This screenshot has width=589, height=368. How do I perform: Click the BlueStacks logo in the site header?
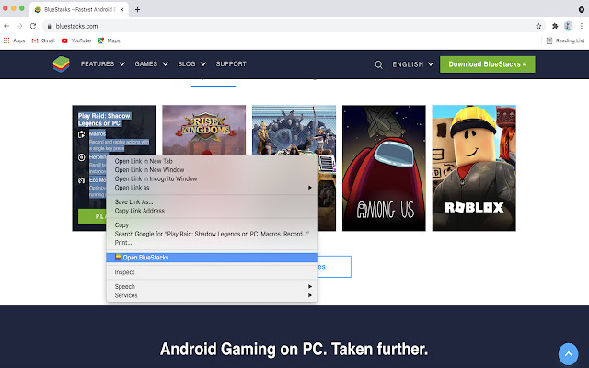pos(62,64)
